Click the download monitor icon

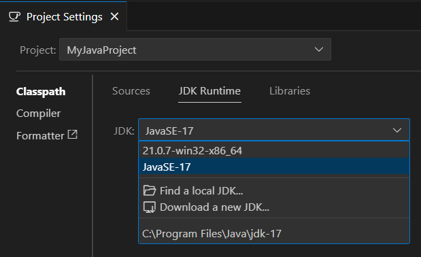pyautogui.click(x=150, y=207)
